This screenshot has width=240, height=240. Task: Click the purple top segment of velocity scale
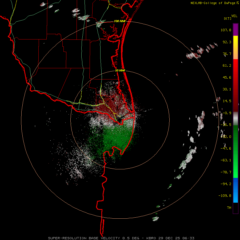pos(235,30)
